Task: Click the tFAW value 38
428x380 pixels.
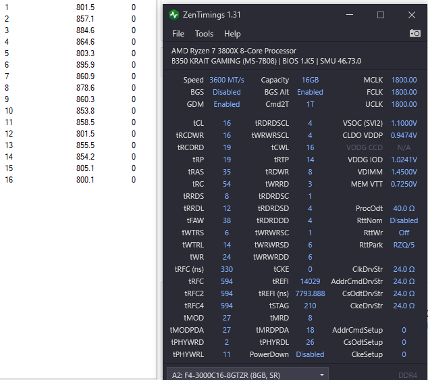Action: pos(227,220)
